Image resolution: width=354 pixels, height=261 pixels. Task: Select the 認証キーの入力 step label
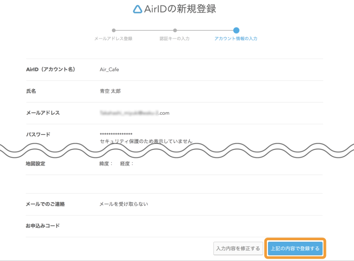tap(175, 39)
